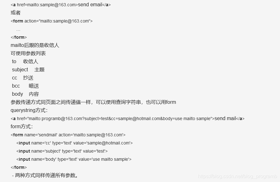Click the input name='cc' code line
The width and height of the screenshot is (280, 182).
click(x=75, y=143)
